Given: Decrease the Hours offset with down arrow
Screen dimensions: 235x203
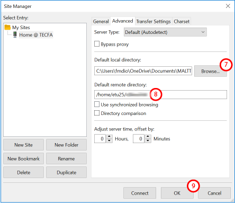Looking at the screenshot, I should 109,140.
